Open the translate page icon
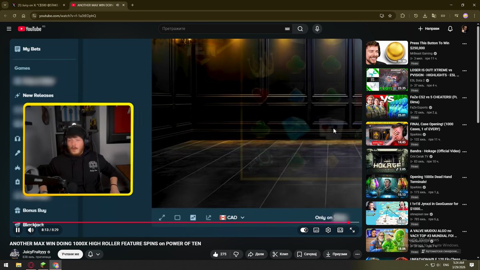The height and width of the screenshot is (270, 480). (434, 16)
